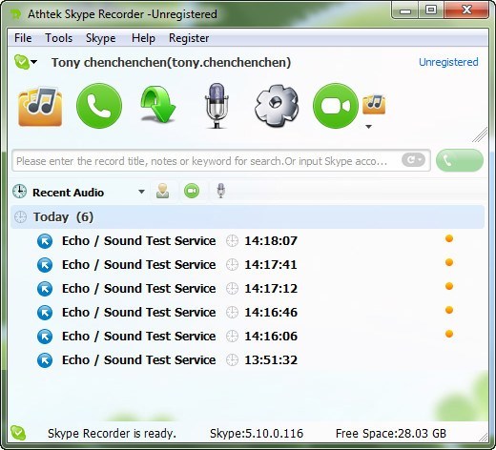Open the Help menu
This screenshot has height=450, width=496.
tap(143, 38)
